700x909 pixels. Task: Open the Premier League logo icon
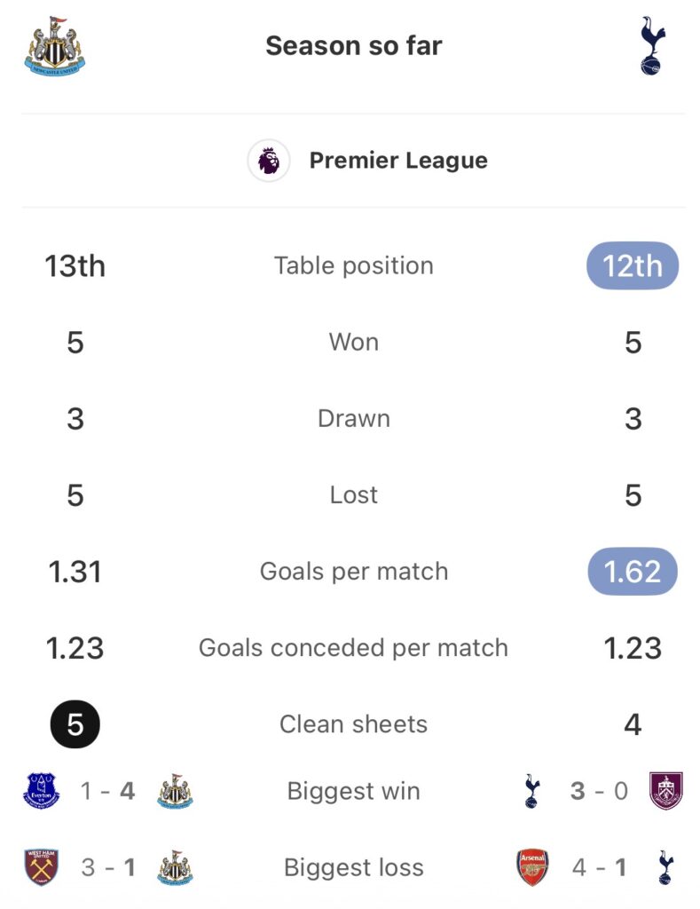click(268, 161)
